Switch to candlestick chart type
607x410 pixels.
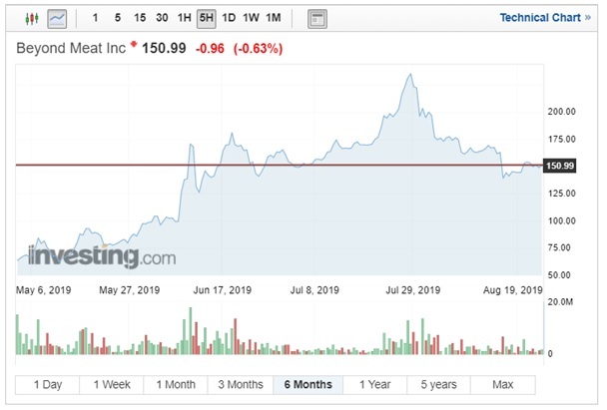31,18
